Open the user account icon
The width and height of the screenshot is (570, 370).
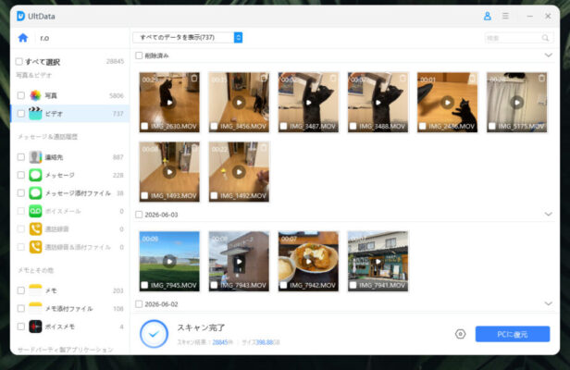487,16
